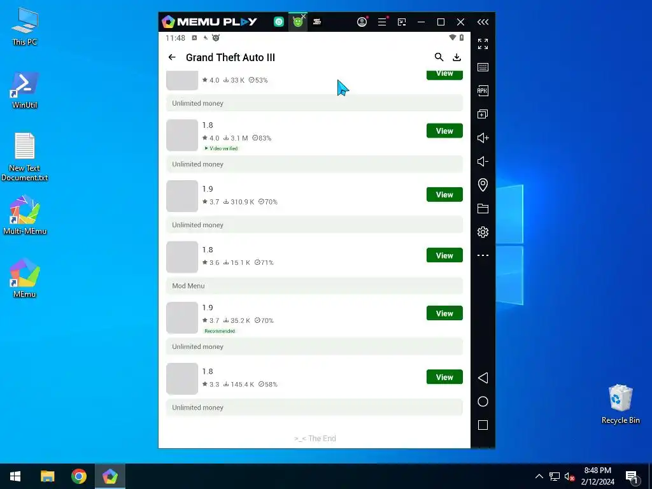The height and width of the screenshot is (489, 652).
Task: Select New Text Document.txt on desktop
Action: (x=25, y=157)
